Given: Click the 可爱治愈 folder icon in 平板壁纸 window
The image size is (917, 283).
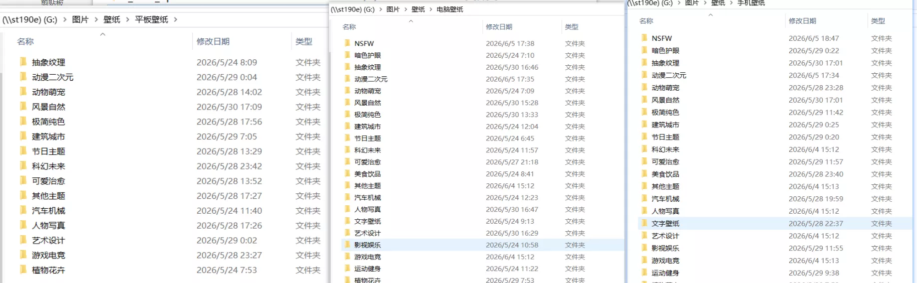Looking at the screenshot, I should coord(23,180).
